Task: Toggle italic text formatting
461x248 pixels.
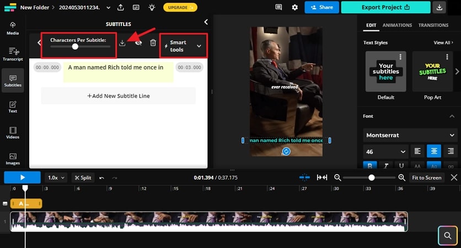Action: click(x=386, y=165)
